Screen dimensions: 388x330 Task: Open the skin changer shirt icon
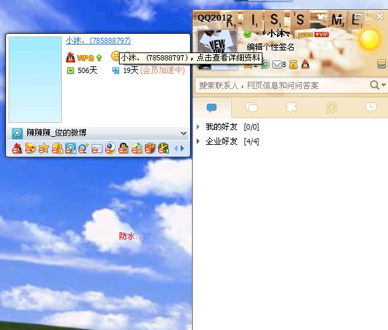point(321,17)
